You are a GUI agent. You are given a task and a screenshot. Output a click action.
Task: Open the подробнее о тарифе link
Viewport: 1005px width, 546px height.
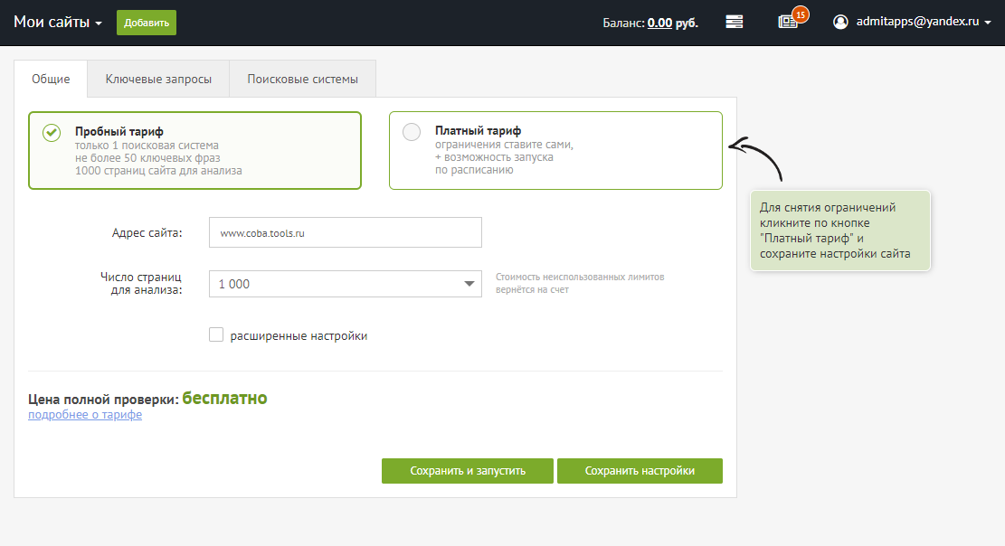[85, 415]
